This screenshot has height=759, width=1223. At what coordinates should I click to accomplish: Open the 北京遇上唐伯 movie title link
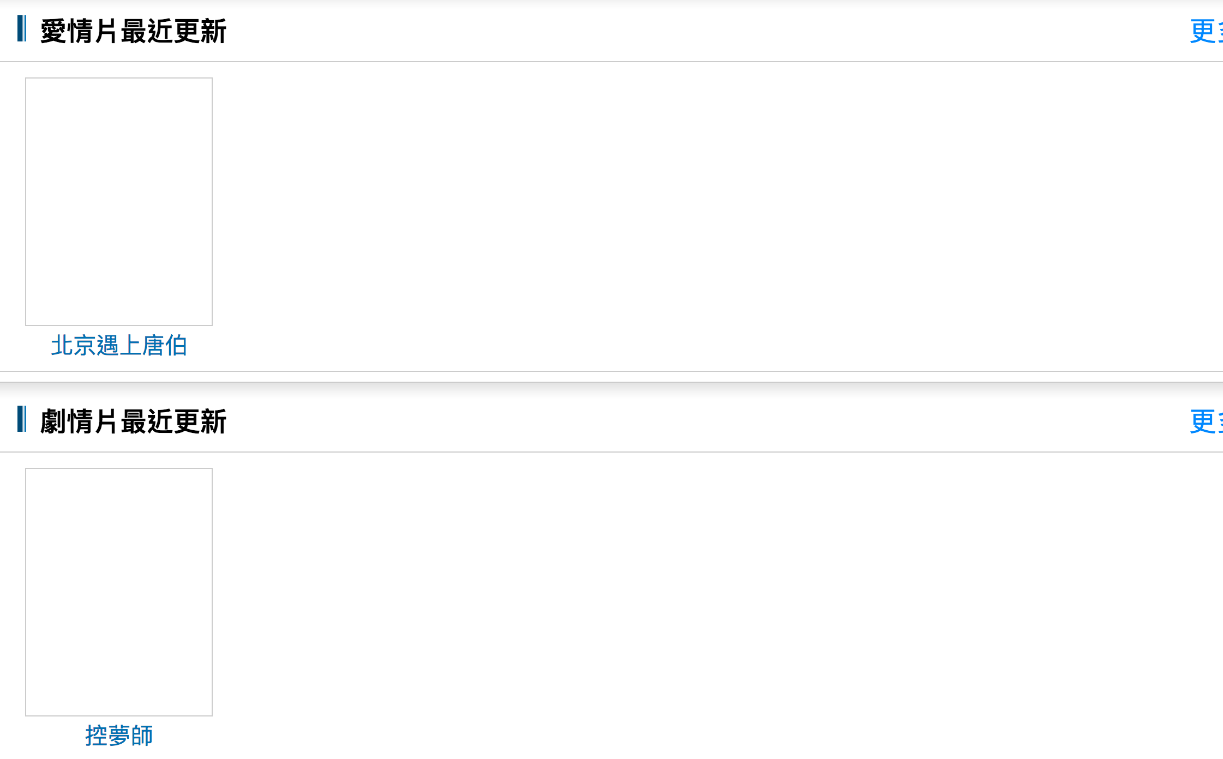click(119, 346)
